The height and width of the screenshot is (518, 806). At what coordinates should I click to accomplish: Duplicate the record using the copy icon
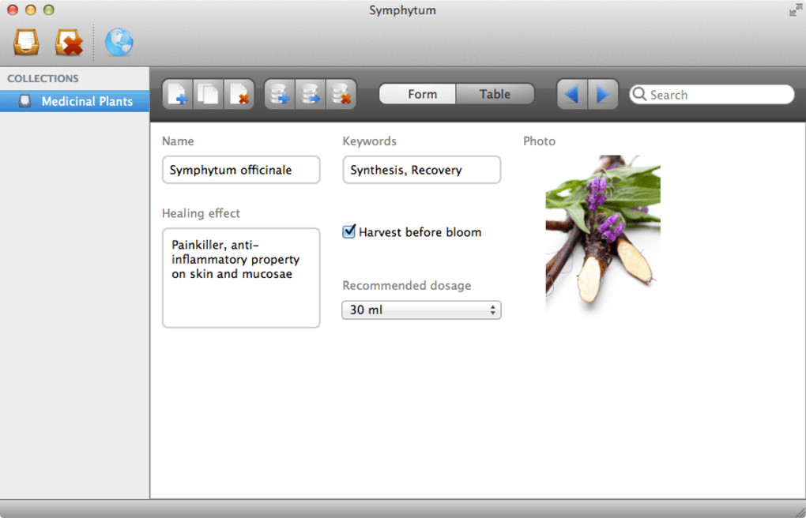pyautogui.click(x=208, y=94)
